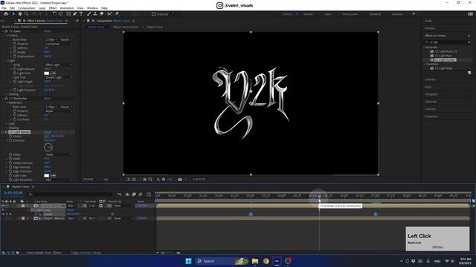Click the Light Color swatch in CC Light Sweep
The width and height of the screenshot is (476, 267).
click(x=46, y=176)
